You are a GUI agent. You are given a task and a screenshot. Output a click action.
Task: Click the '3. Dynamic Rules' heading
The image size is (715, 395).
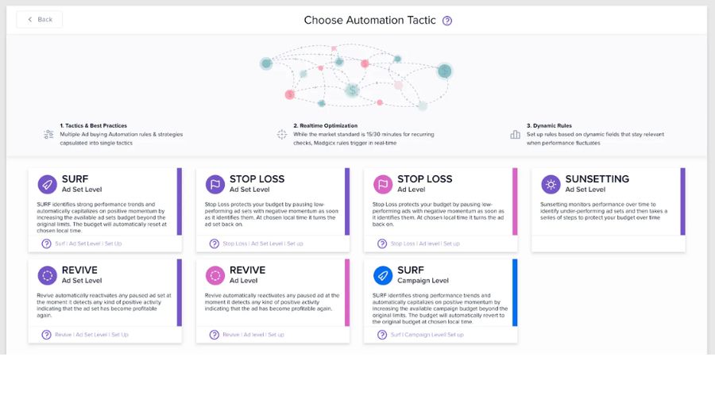pos(549,125)
